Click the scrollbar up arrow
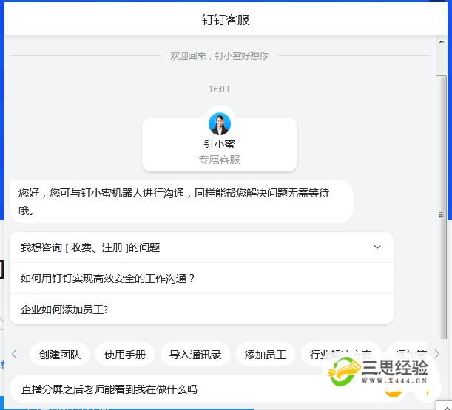Viewport: 452px width, 410px height. 442,41
